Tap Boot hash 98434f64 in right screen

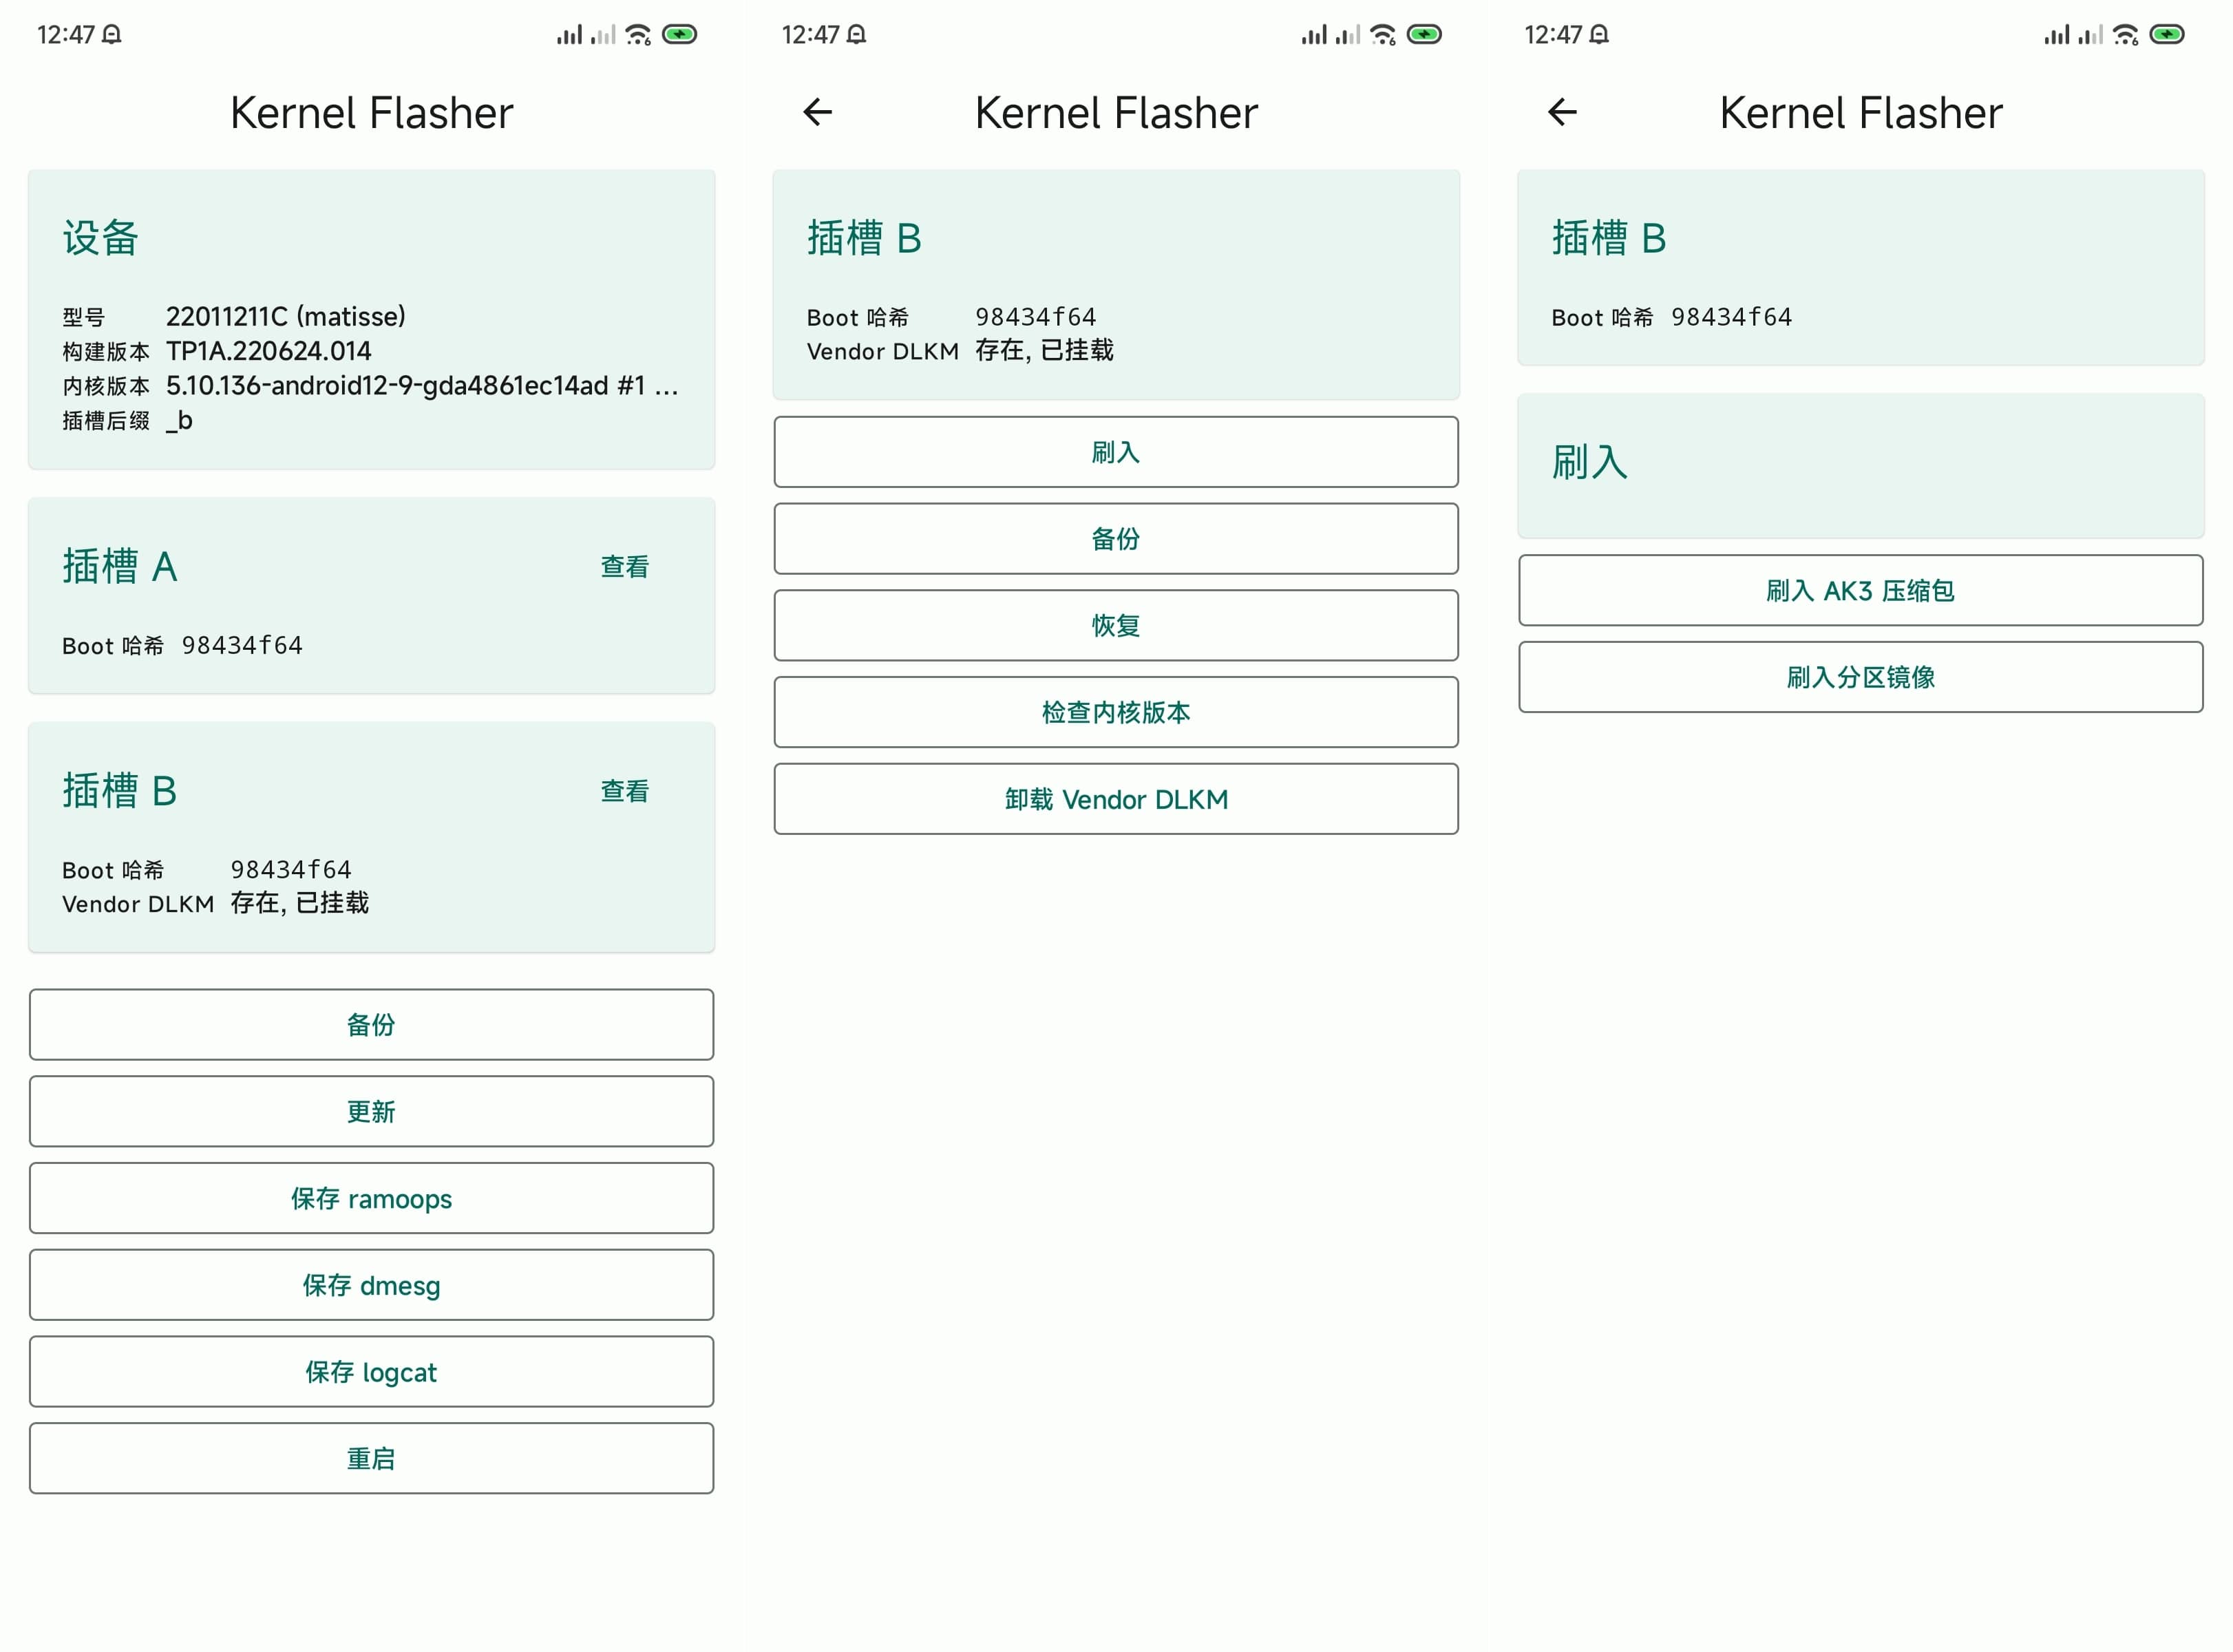coord(1732,318)
